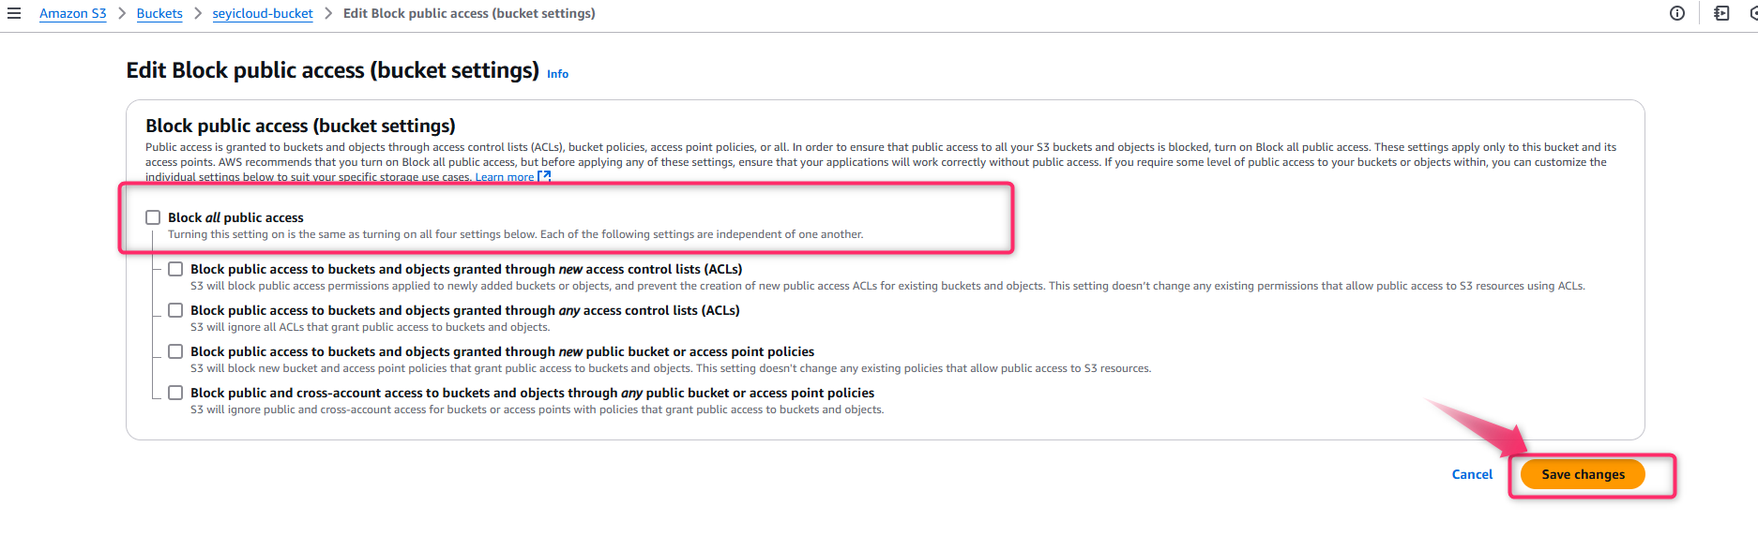Click the Cancel button

point(1472,474)
